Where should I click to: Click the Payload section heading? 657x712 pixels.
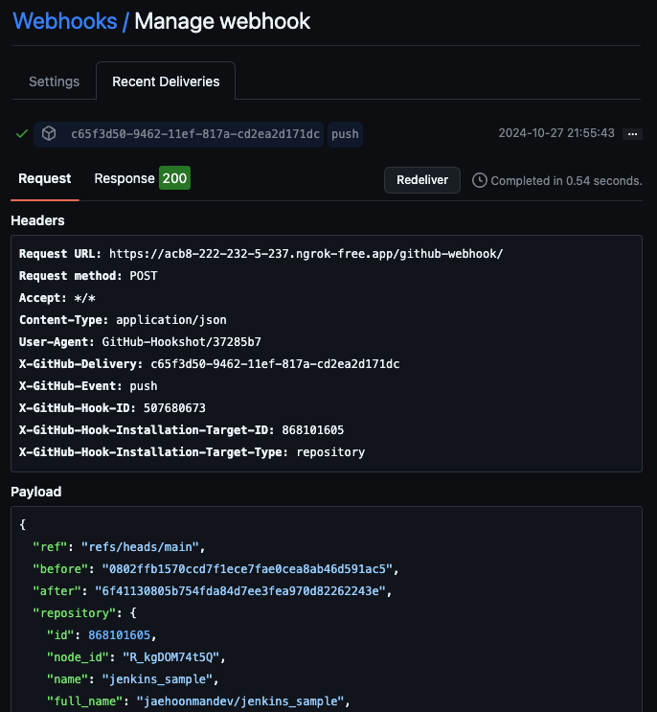[36, 492]
